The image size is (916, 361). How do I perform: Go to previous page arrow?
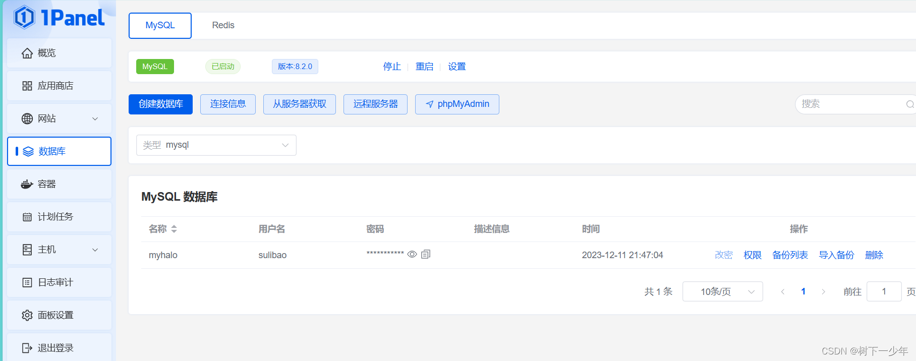point(782,292)
